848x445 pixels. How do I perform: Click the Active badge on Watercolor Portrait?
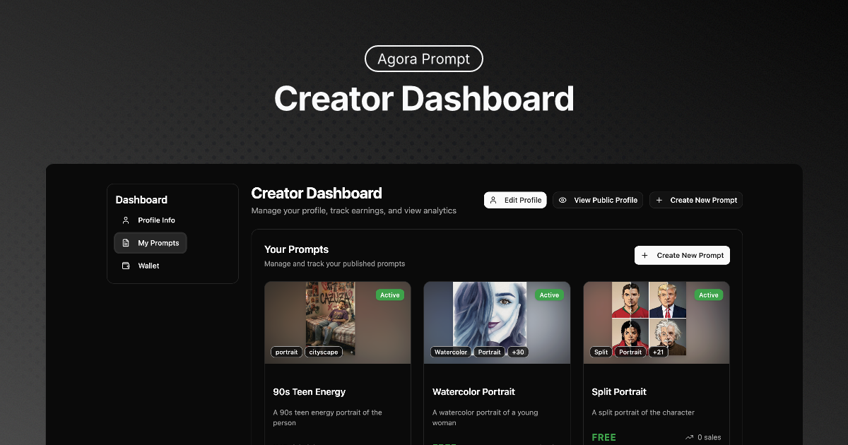(x=549, y=295)
